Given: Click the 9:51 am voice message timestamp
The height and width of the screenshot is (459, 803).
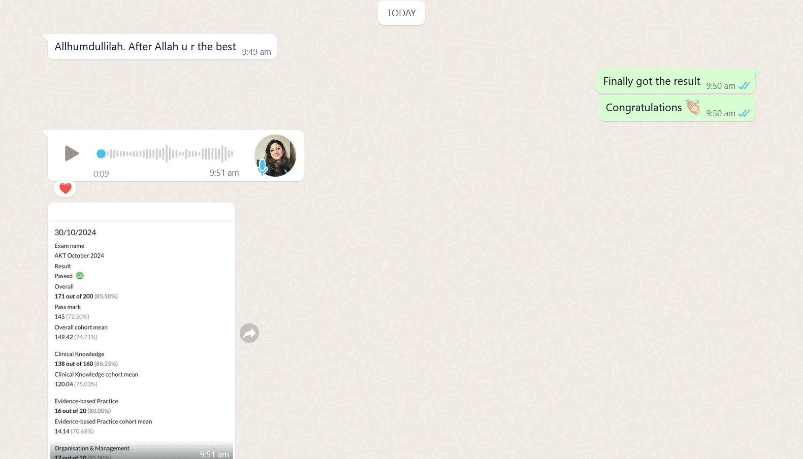Looking at the screenshot, I should point(224,173).
